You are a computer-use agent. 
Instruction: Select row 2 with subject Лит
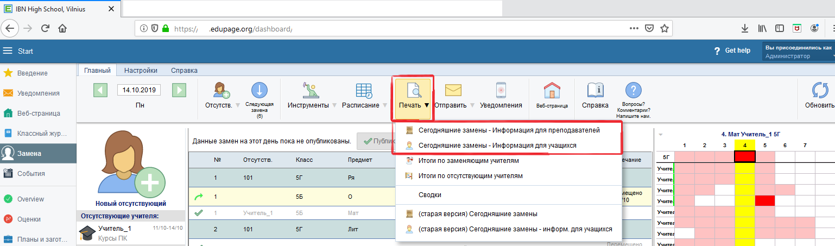coord(292,229)
